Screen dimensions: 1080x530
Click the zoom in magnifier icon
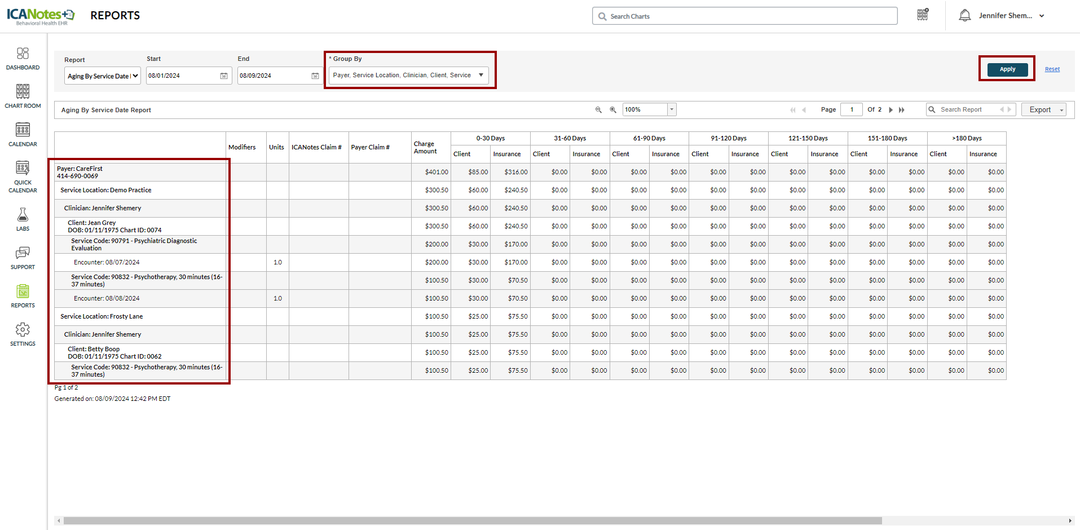click(613, 110)
